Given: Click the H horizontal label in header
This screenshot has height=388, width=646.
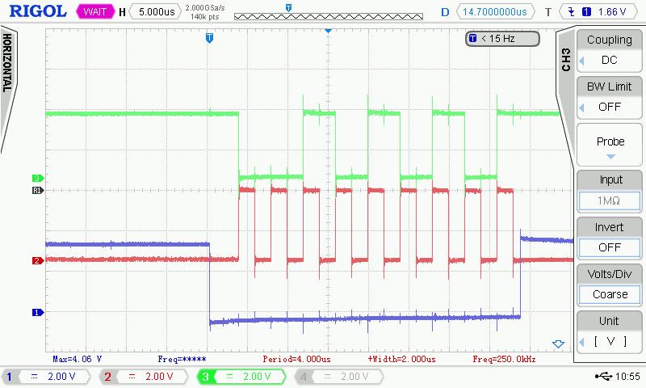Looking at the screenshot, I should coord(122,12).
